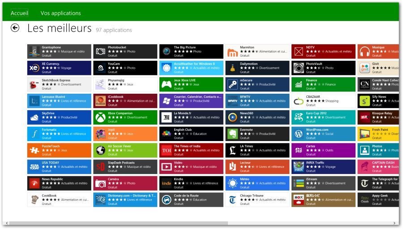This screenshot has width=403, height=229.
Task: Open the NDTV app icon
Action: pos(298,51)
